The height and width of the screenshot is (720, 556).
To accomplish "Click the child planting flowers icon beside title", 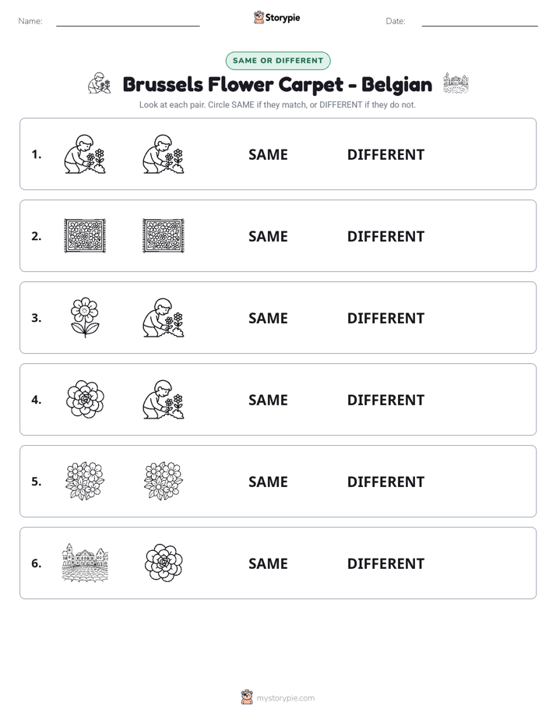I will [100, 83].
